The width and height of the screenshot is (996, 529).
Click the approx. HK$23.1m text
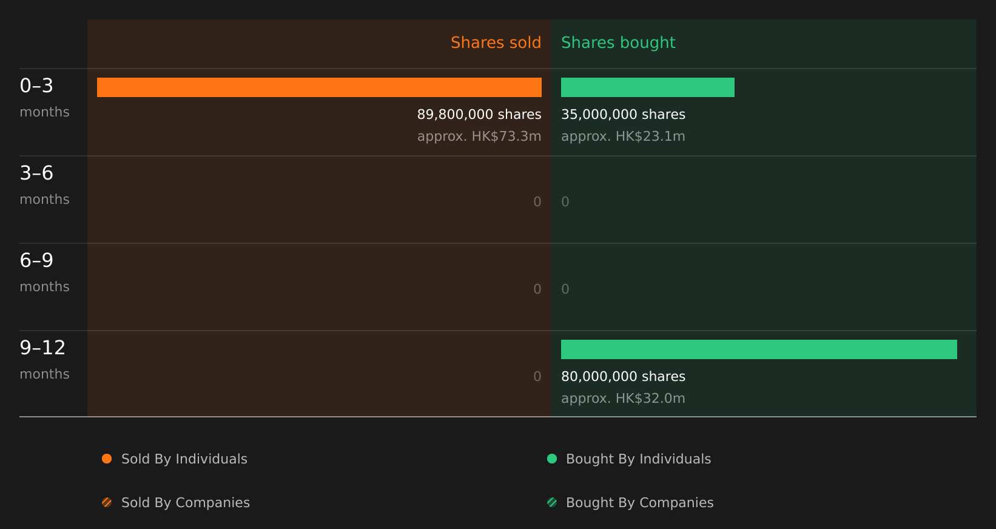623,136
